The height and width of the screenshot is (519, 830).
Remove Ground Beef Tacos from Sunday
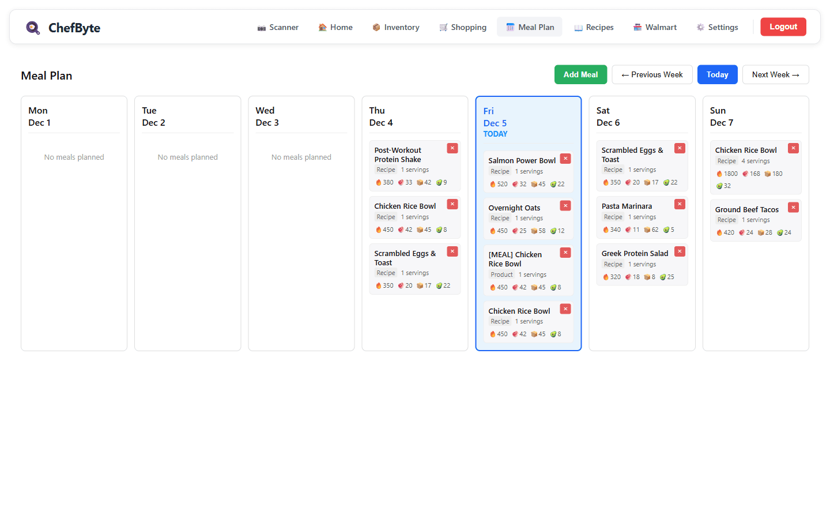tap(793, 207)
